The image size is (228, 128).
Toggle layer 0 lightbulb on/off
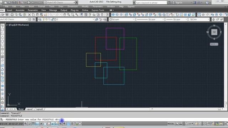[x=43, y=19]
